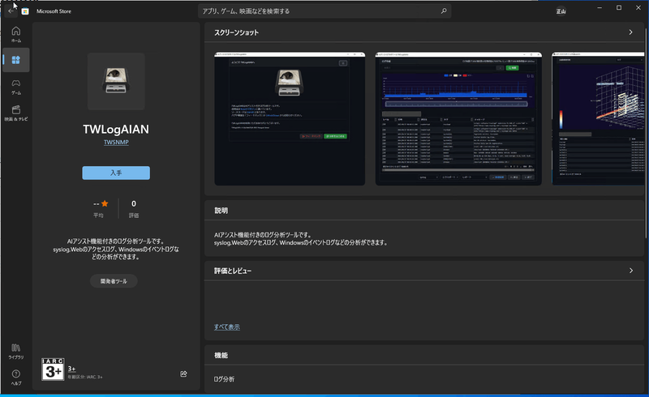Open Help at sidebar bottom

16,376
